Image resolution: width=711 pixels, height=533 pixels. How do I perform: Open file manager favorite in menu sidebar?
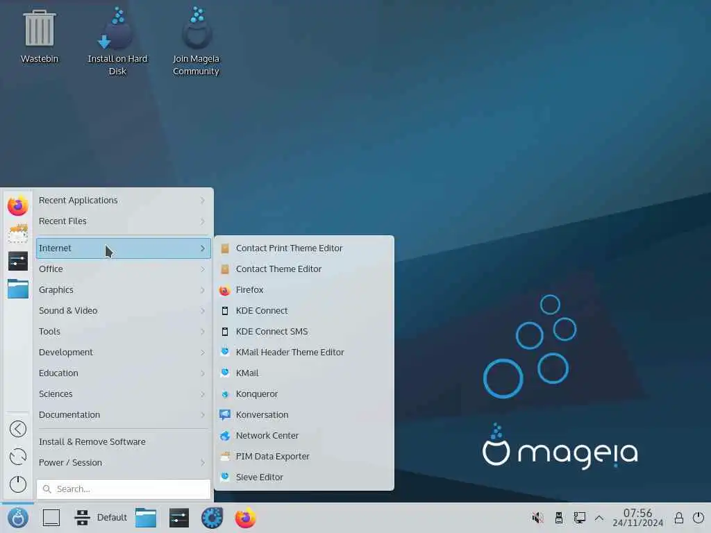tap(17, 289)
